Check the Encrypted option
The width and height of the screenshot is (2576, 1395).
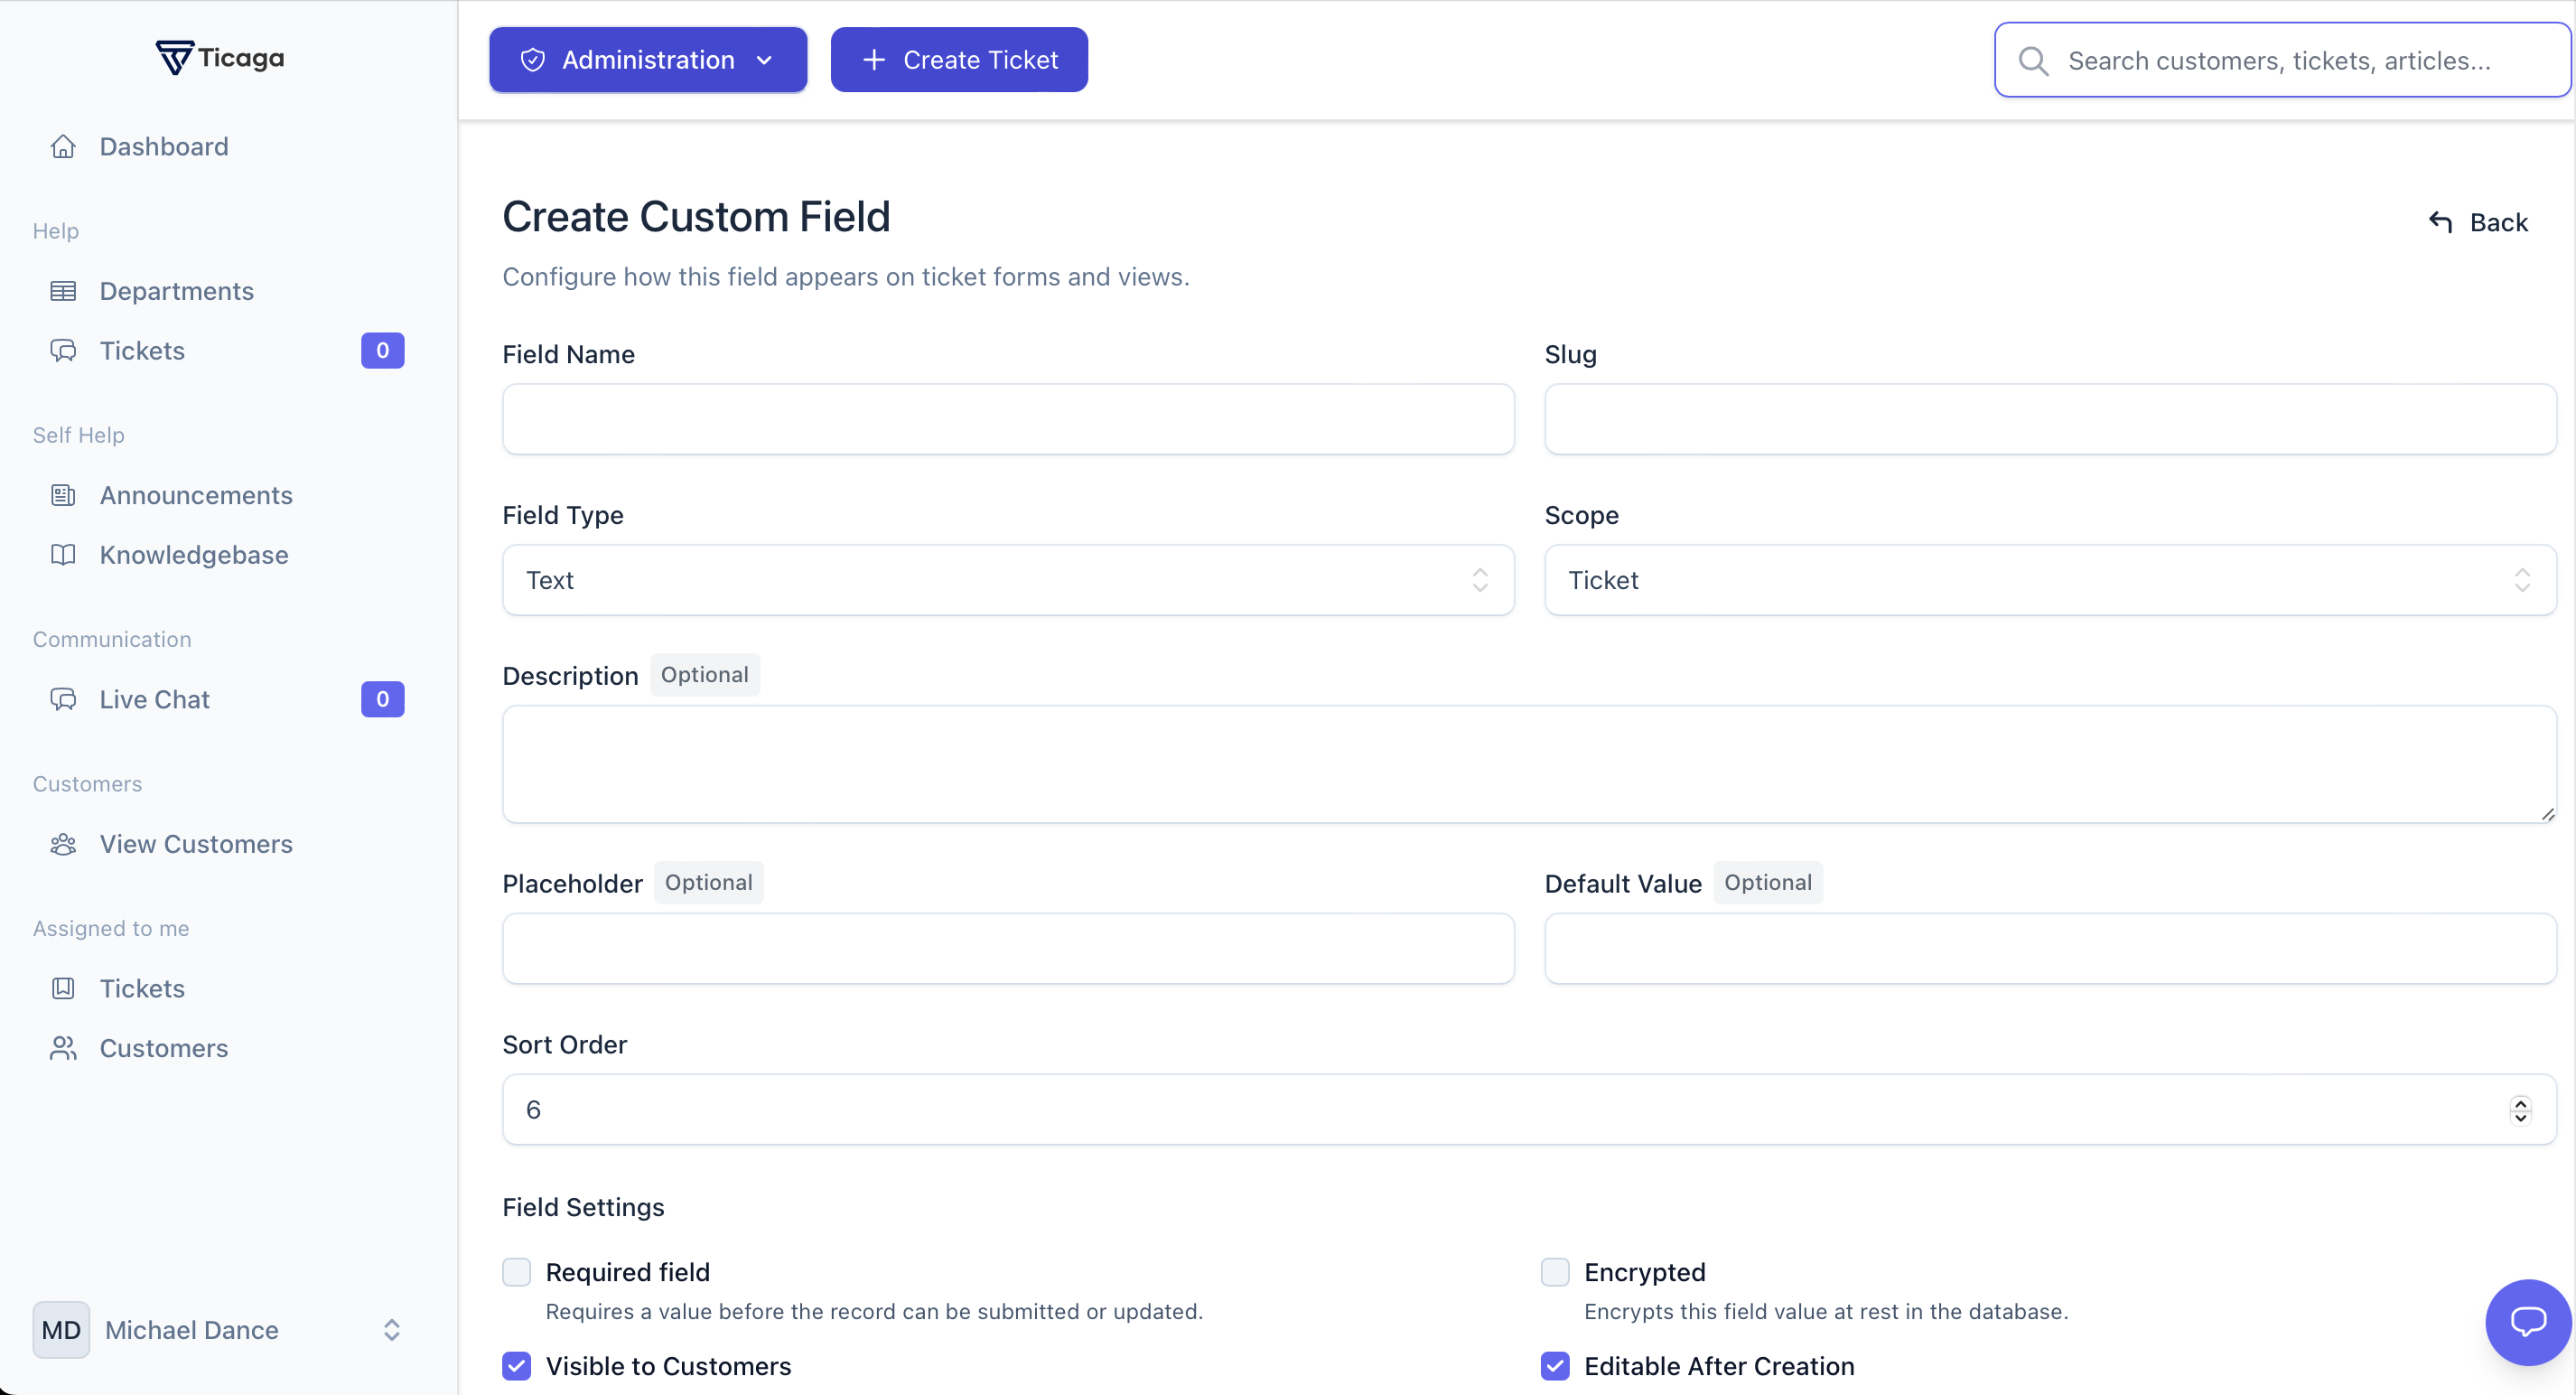pos(1555,1272)
